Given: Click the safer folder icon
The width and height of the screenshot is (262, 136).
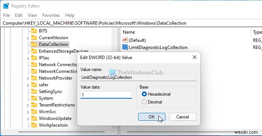Looking at the screenshot, I should (34, 85).
